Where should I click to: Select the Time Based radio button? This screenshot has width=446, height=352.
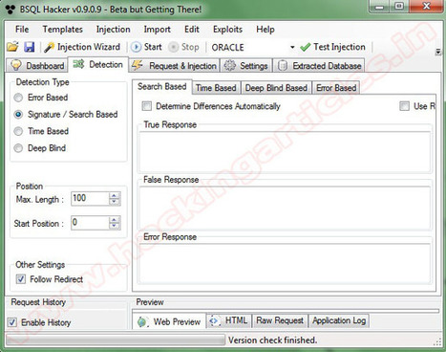tap(18, 131)
